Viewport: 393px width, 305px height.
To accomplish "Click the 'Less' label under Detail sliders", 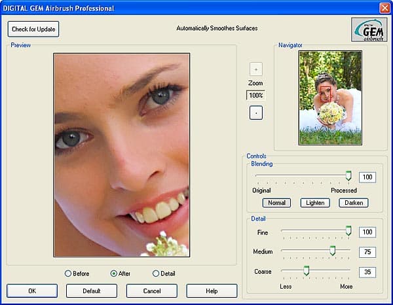I will coord(286,287).
